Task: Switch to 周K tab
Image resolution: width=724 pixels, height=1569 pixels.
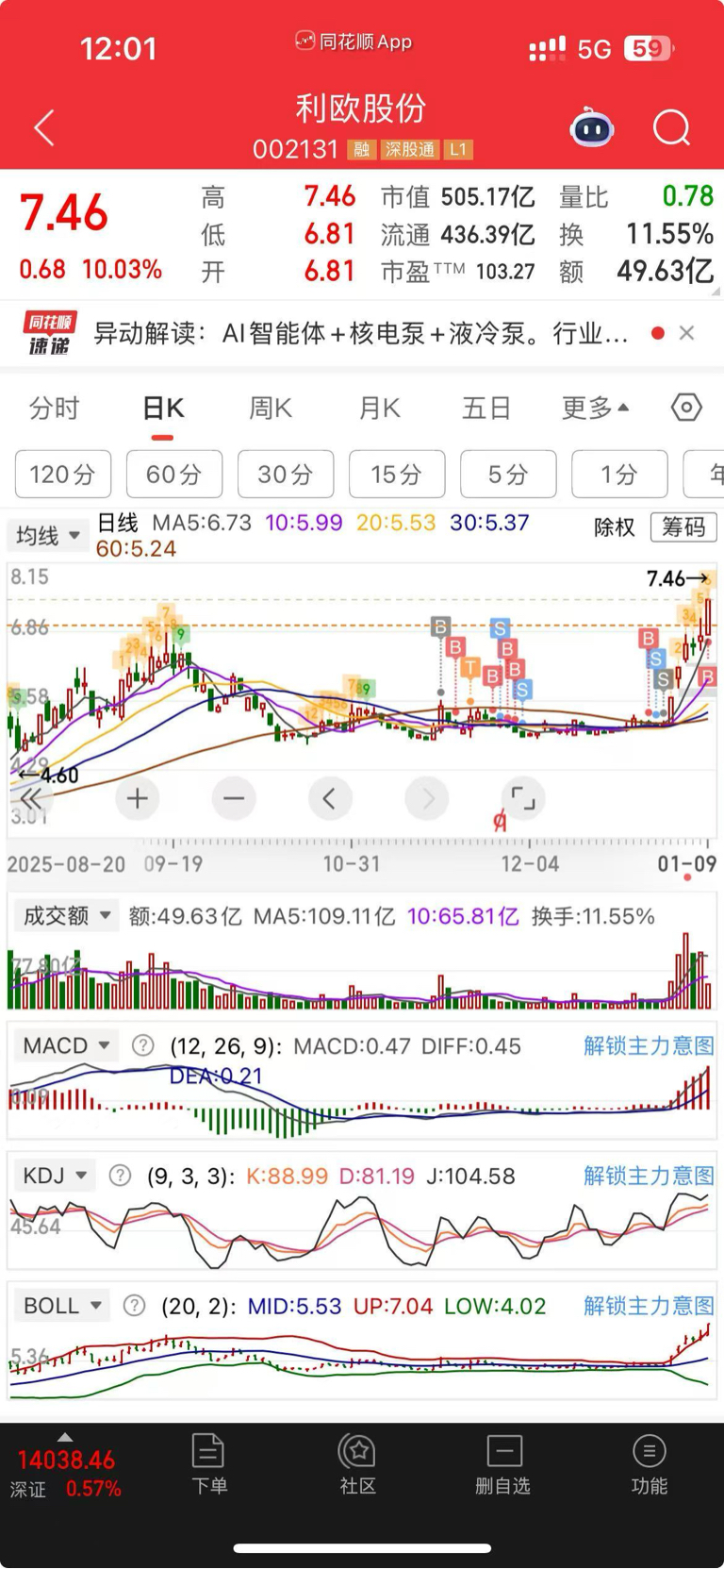Action: tap(271, 408)
